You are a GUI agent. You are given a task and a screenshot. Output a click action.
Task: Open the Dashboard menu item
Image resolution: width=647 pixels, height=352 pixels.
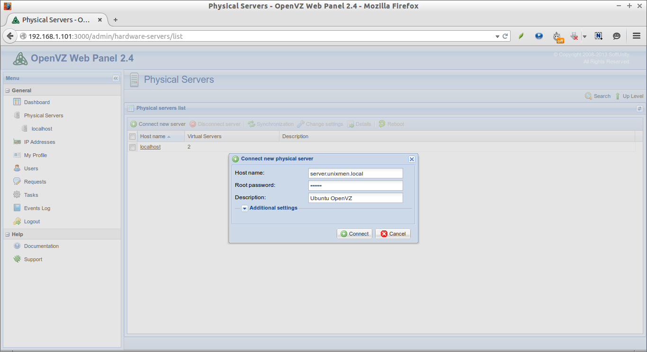pos(37,102)
